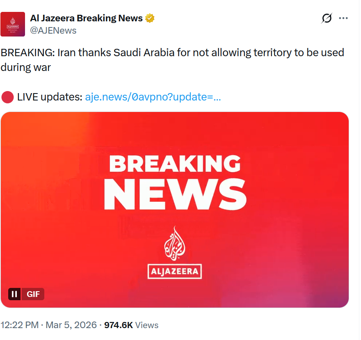
Task: Open the aje.news live updates link
Action: (x=153, y=97)
